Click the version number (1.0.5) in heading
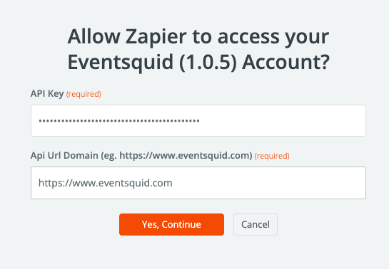 (x=208, y=62)
